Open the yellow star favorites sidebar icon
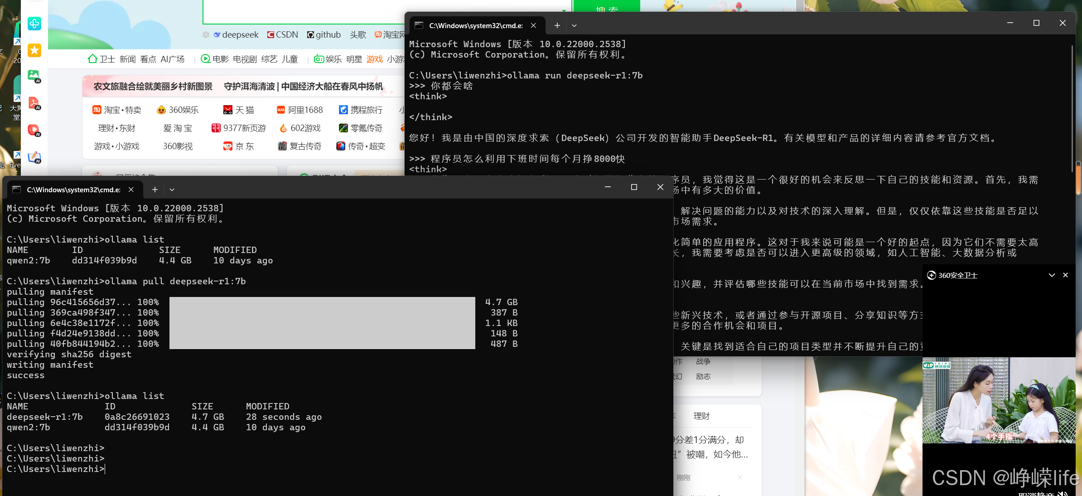Screen dimensions: 1082x496 [34, 50]
